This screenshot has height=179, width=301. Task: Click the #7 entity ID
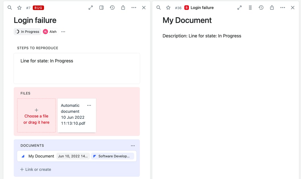(x=28, y=8)
